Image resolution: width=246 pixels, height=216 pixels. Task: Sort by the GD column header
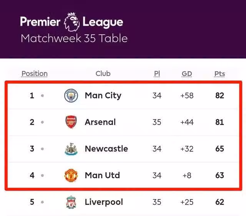point(187,74)
